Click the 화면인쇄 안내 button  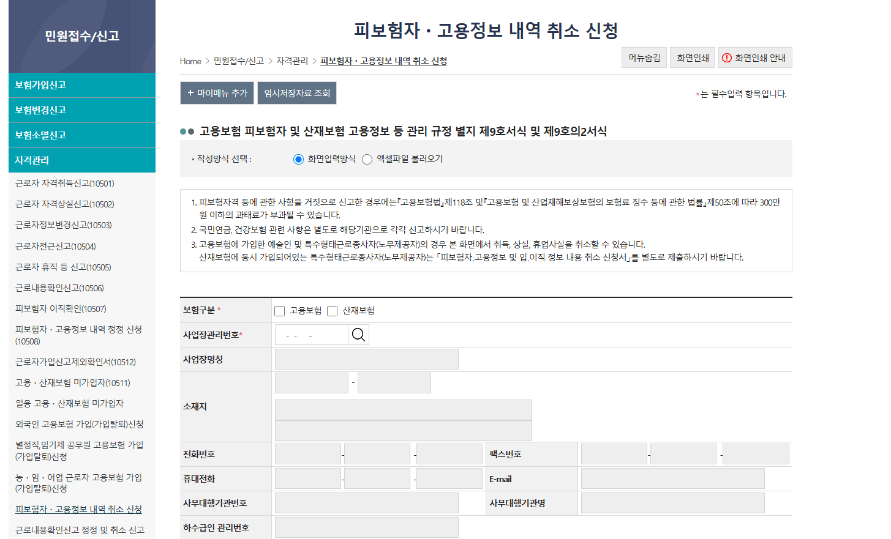755,58
